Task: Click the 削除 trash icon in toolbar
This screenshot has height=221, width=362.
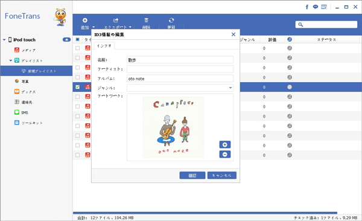Action: (x=146, y=21)
